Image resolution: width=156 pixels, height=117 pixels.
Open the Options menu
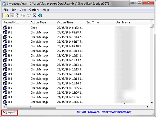[34, 10]
